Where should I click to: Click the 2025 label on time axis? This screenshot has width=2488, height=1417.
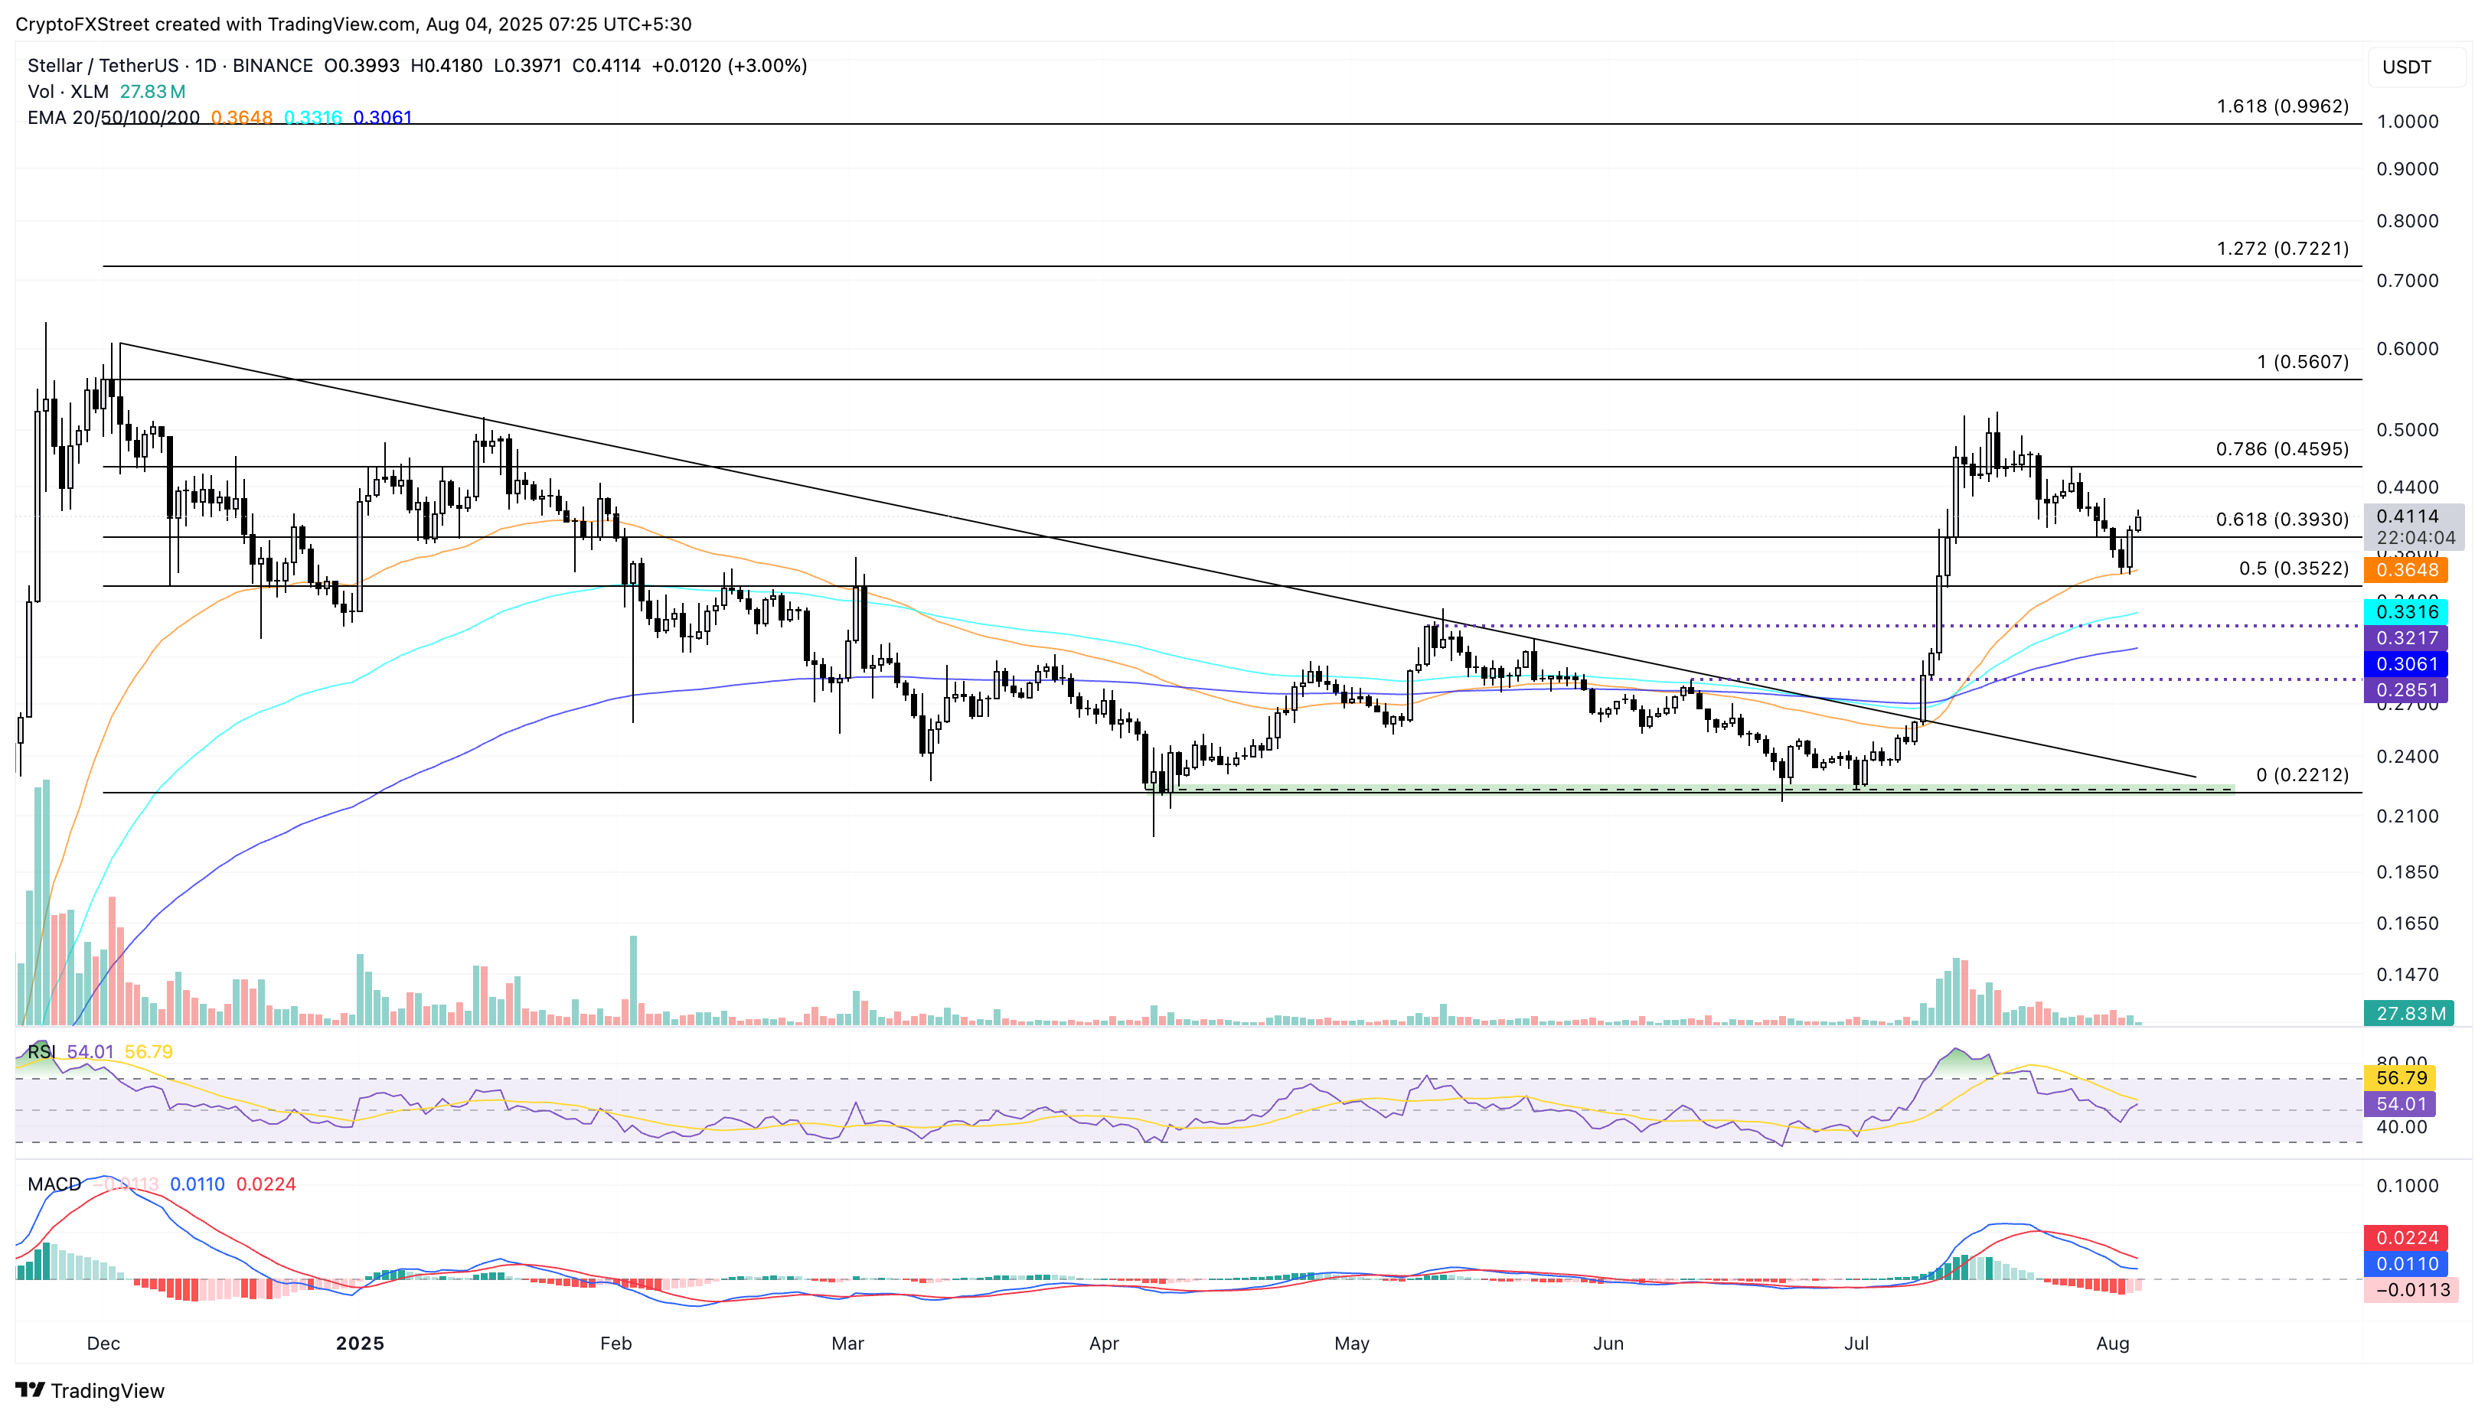pos(359,1343)
